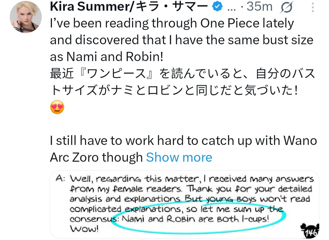Image resolution: width=329 pixels, height=240 pixels.
Task: Click the Japanese line starting with 最近
Action: (x=182, y=74)
